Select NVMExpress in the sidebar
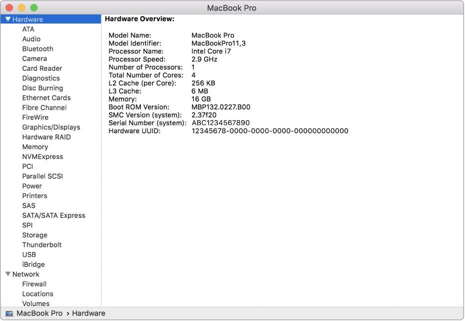This screenshot has width=465, height=321. point(42,157)
